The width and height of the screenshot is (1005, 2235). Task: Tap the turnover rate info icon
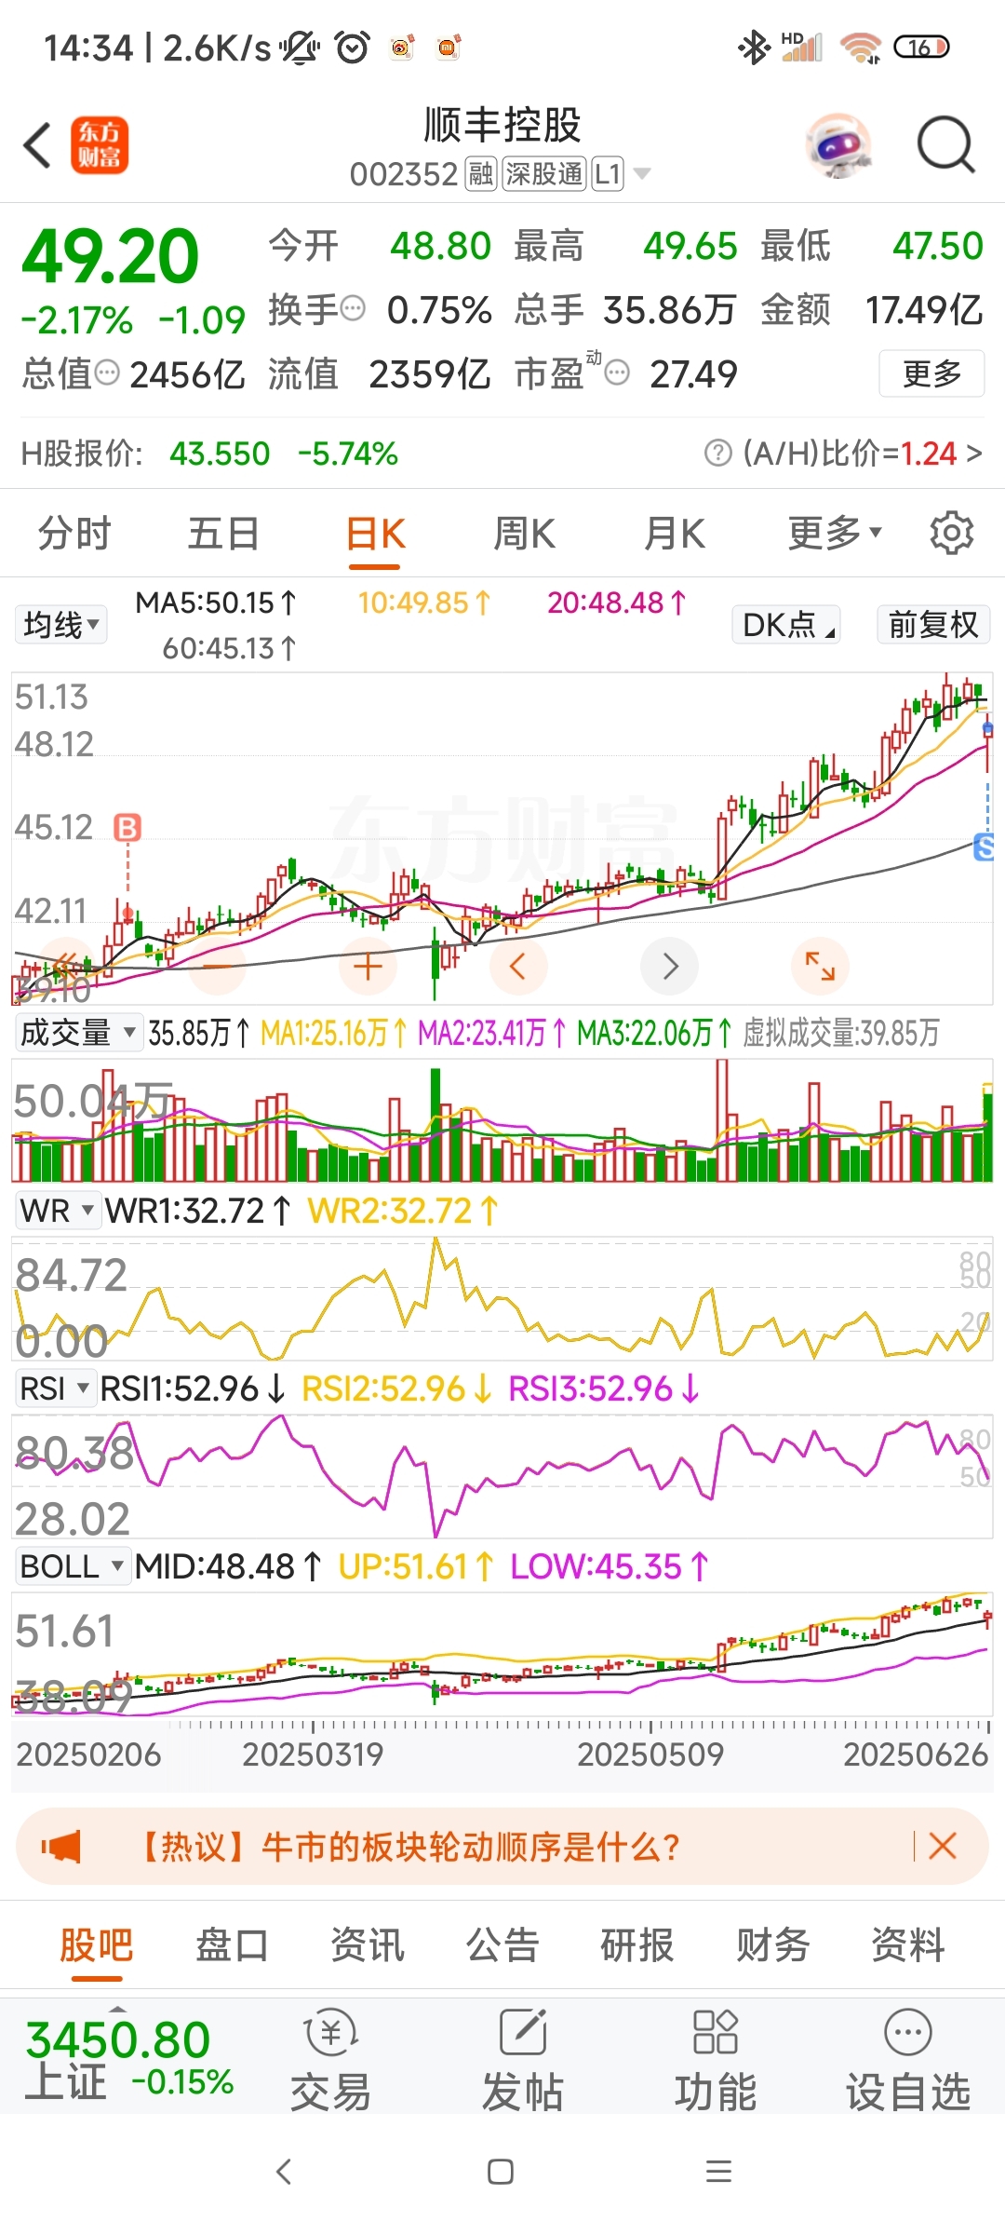(353, 308)
